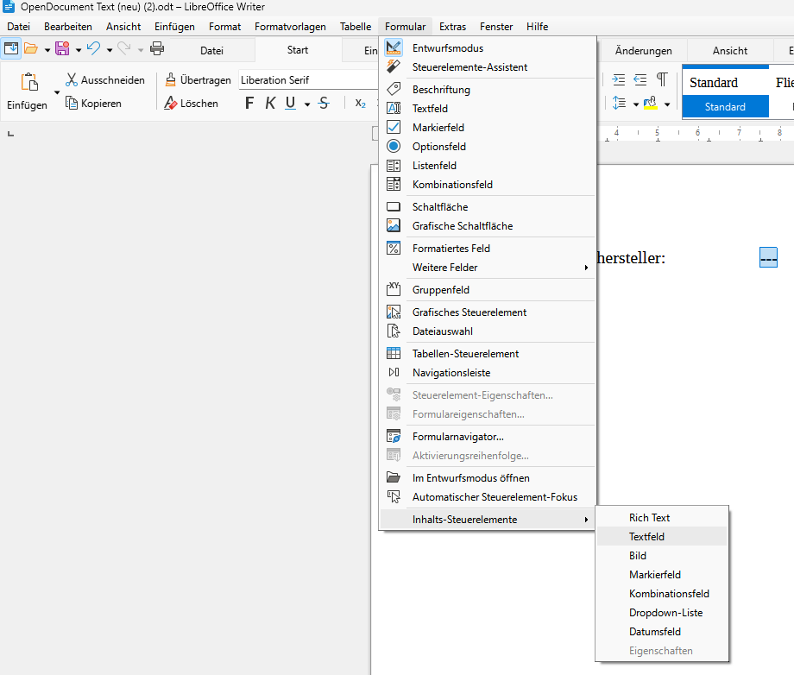Open the Formularnavigator
Image resolution: width=794 pixels, height=675 pixels.
457,437
